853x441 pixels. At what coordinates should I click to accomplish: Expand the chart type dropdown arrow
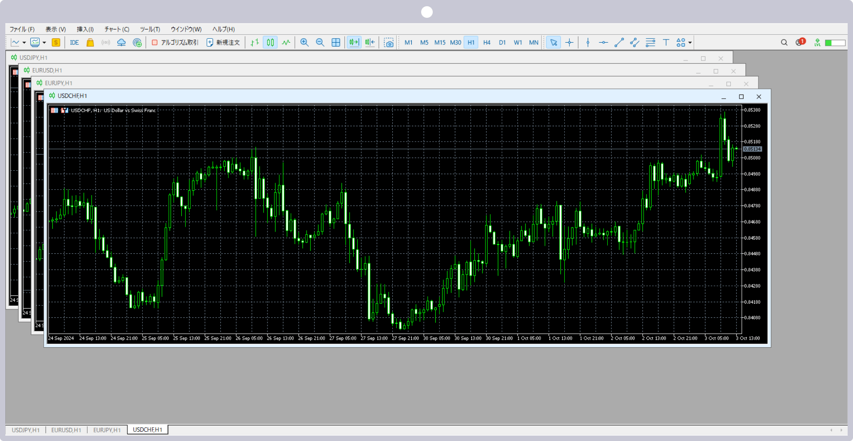coord(24,43)
